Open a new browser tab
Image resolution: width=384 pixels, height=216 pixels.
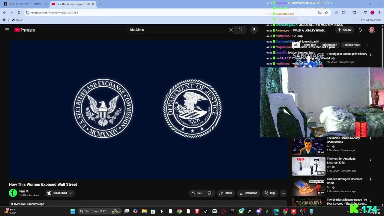point(100,4)
